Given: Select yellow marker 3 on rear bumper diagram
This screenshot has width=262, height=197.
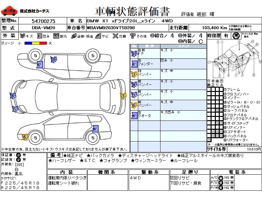Looking at the screenshot, I should (123, 96).
